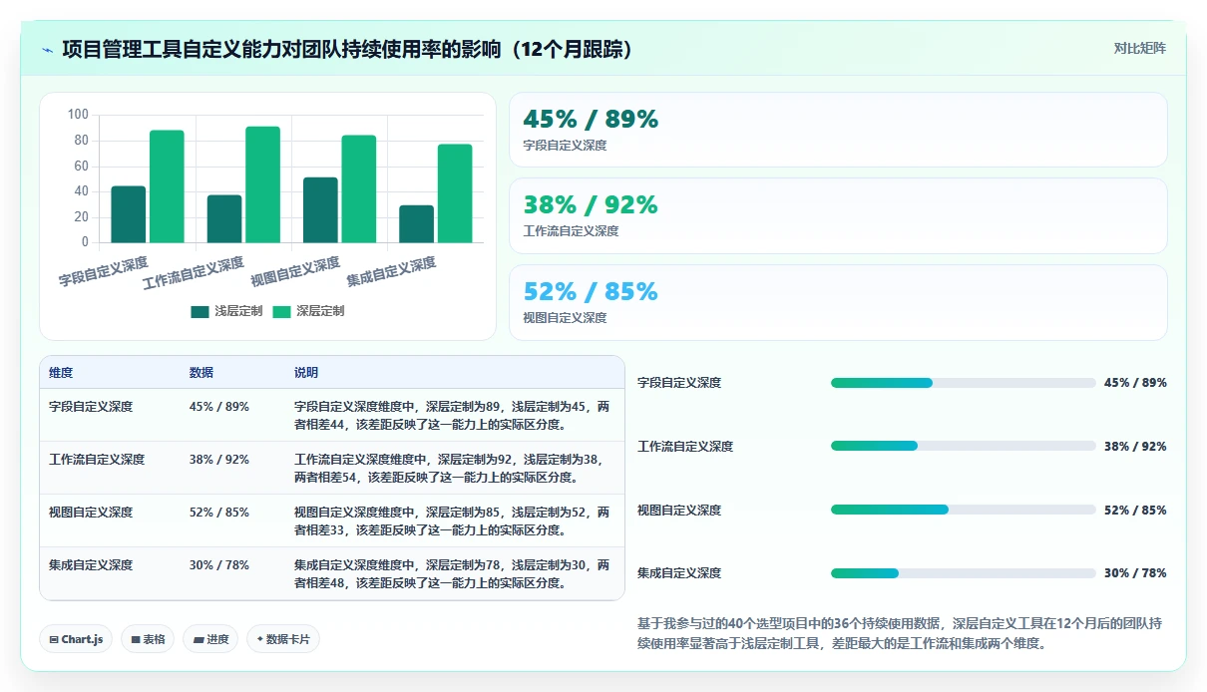Click the description mentioning 两者相差44
This screenshot has width=1207, height=692.
[453, 416]
